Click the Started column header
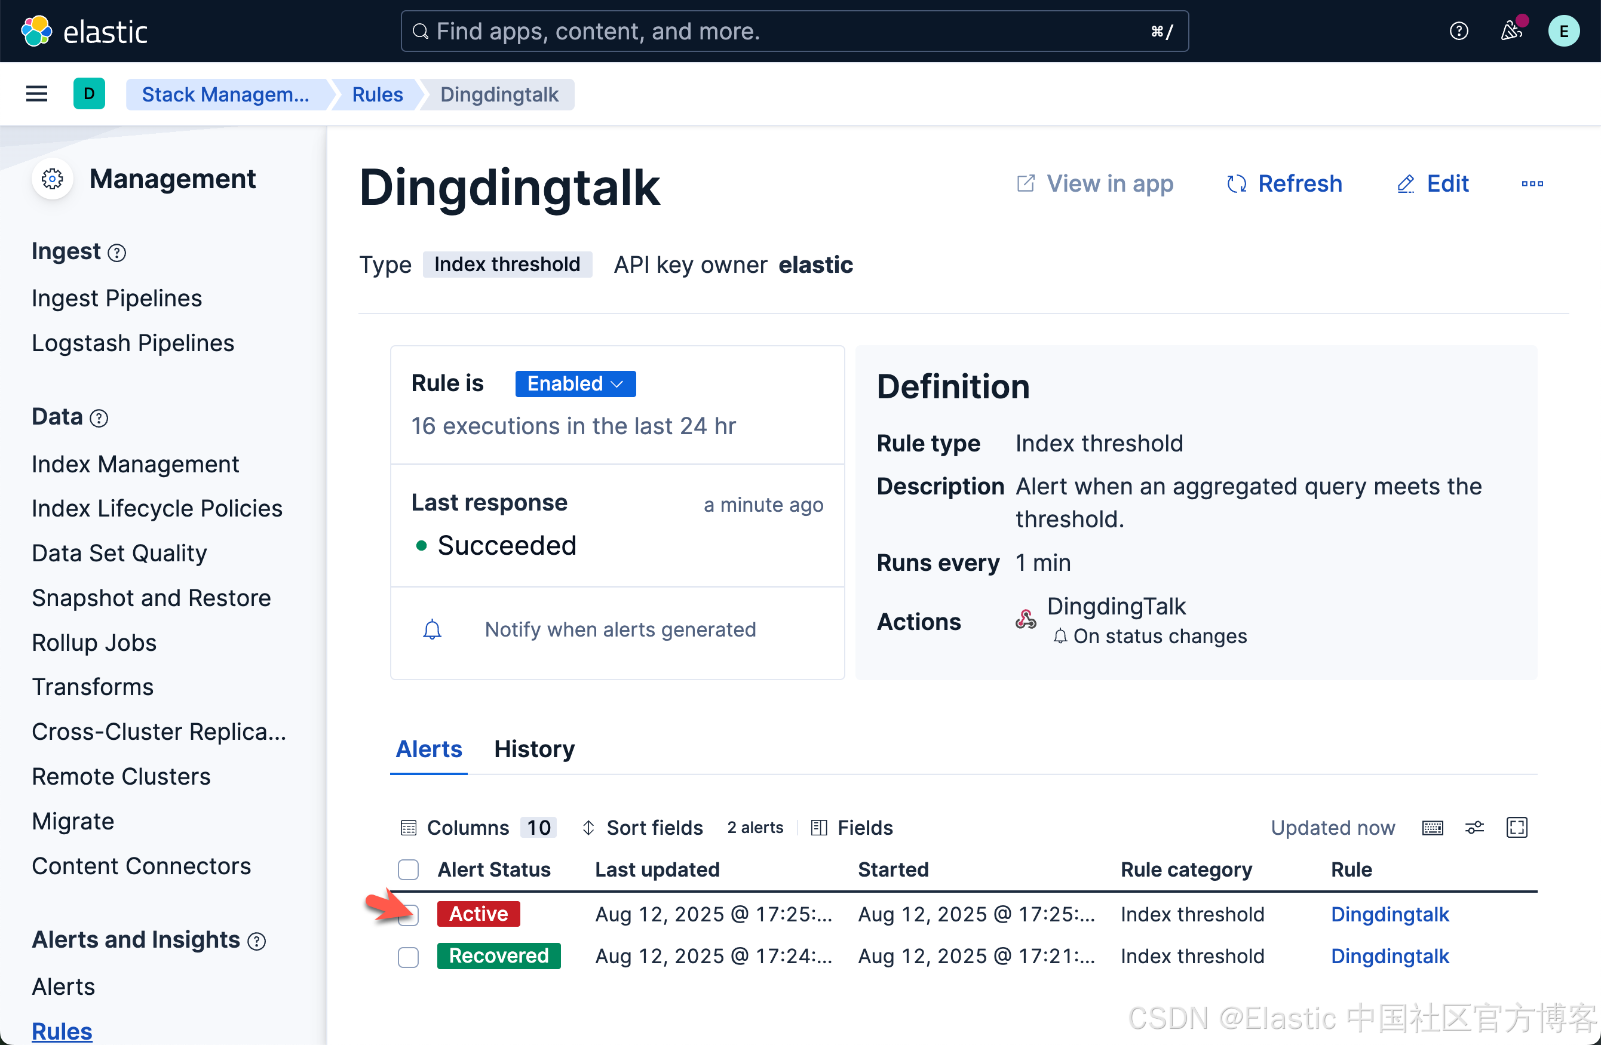The width and height of the screenshot is (1601, 1045). pyautogui.click(x=893, y=870)
